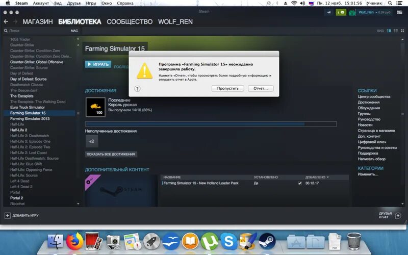Open Finder from the Dock
Screen dimensions: 408x255
[56, 241]
